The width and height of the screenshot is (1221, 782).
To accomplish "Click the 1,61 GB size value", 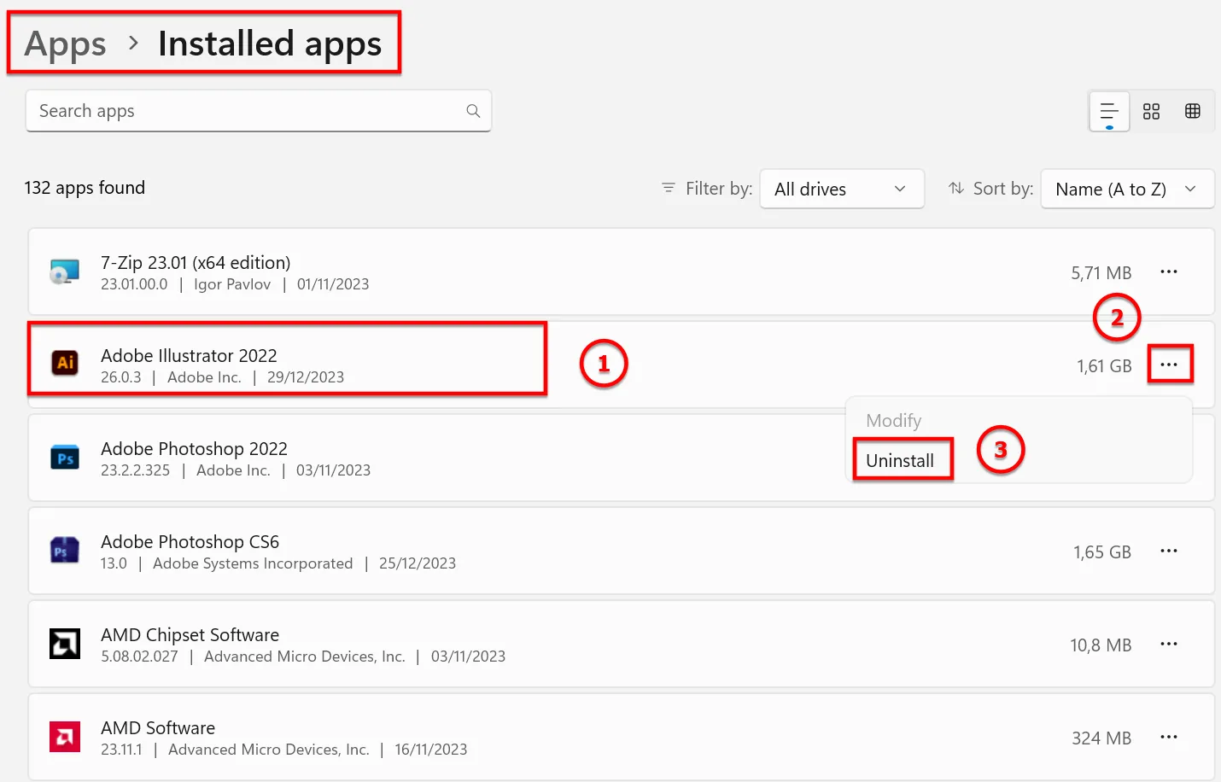I will 1104,366.
